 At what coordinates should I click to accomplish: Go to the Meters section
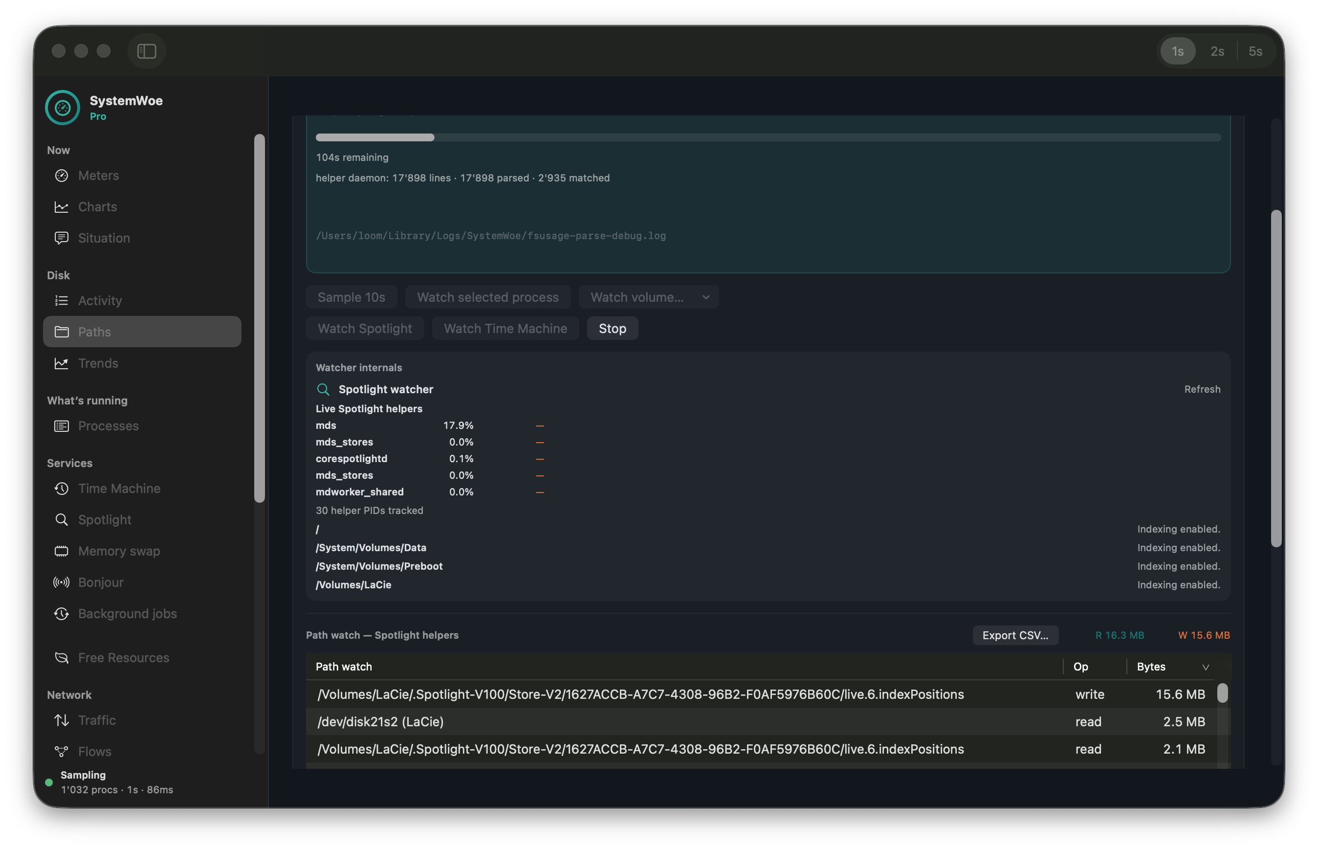[x=142, y=175]
